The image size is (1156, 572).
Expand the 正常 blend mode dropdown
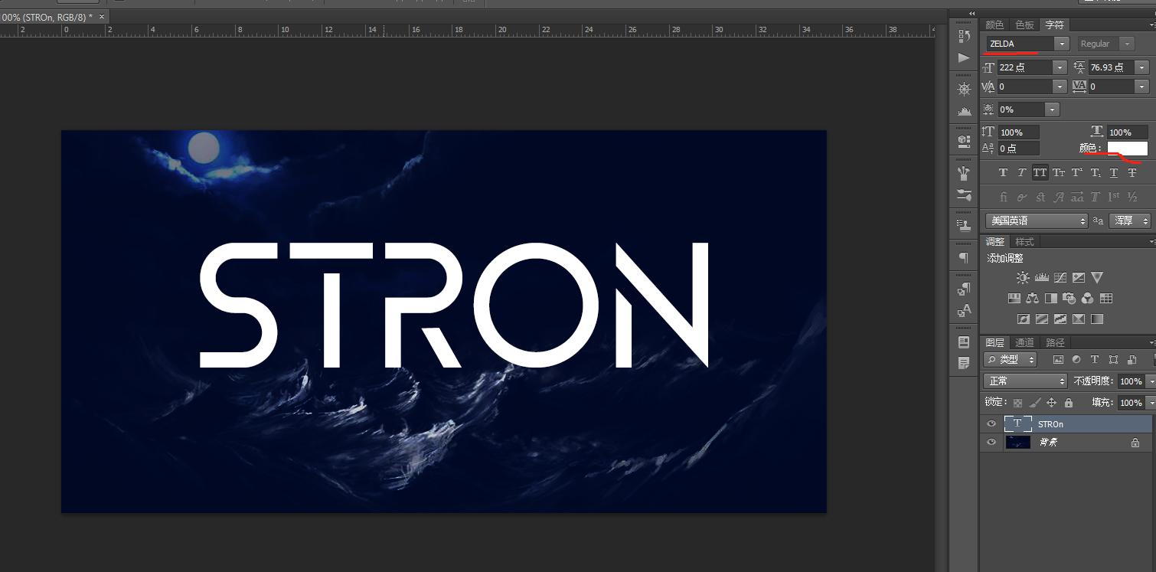[1025, 381]
